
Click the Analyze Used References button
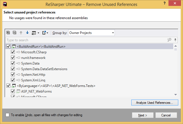pos(155,103)
